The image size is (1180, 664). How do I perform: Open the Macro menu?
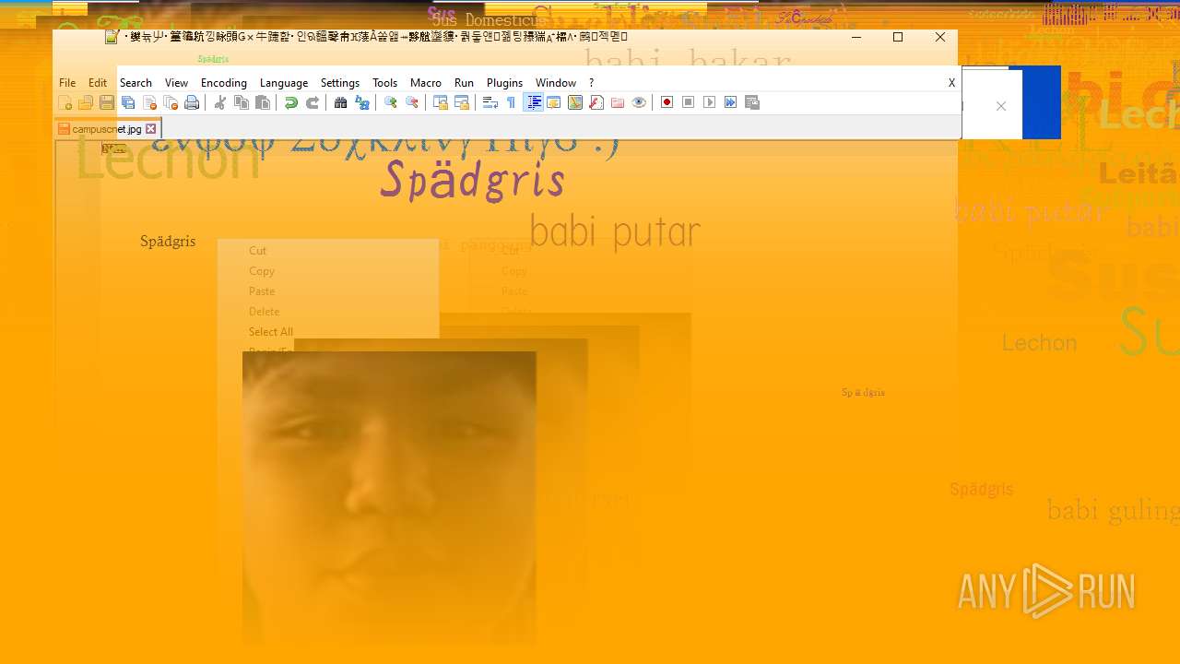426,83
